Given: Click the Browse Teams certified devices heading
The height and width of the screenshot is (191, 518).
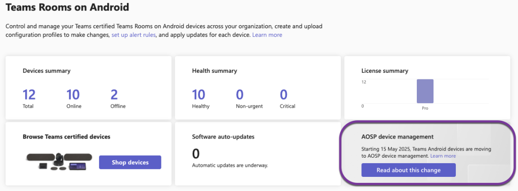Looking at the screenshot, I should [66, 136].
